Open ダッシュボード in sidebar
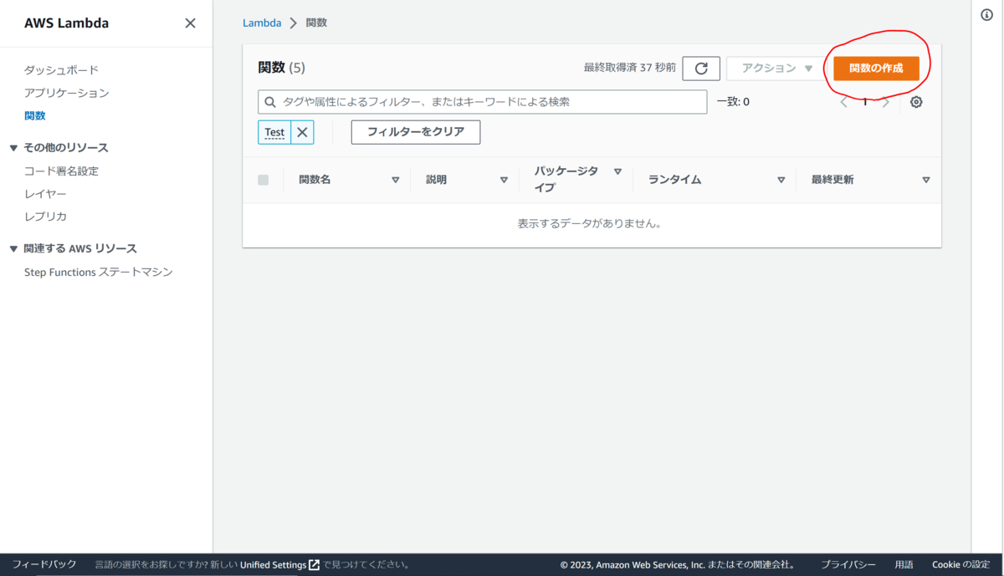Image resolution: width=1004 pixels, height=576 pixels. coord(61,70)
